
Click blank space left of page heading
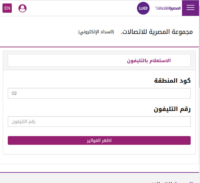(37, 32)
